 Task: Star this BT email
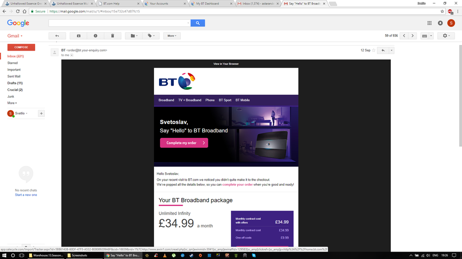coord(374,50)
